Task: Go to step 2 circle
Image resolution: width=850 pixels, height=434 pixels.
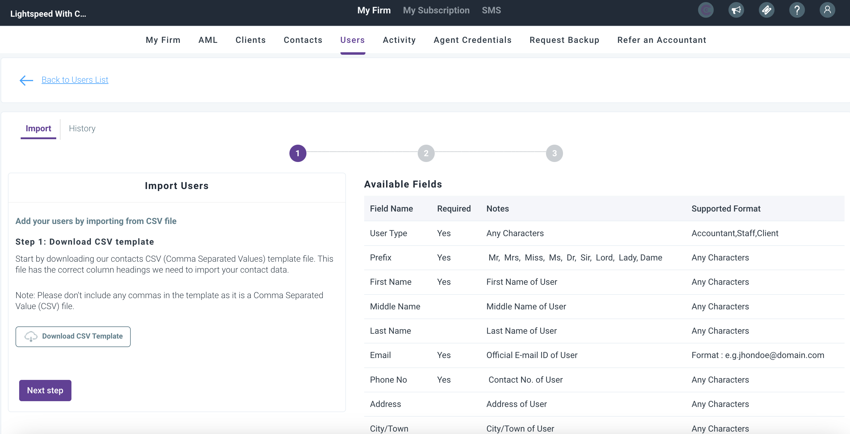Action: coord(426,153)
